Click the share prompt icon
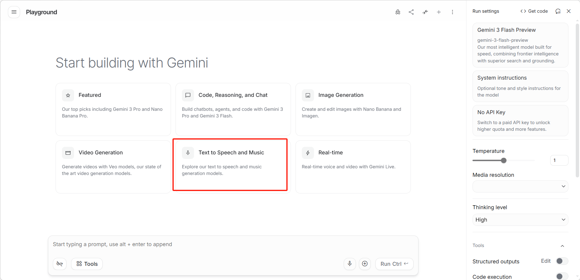This screenshot has width=580, height=280. [x=411, y=12]
